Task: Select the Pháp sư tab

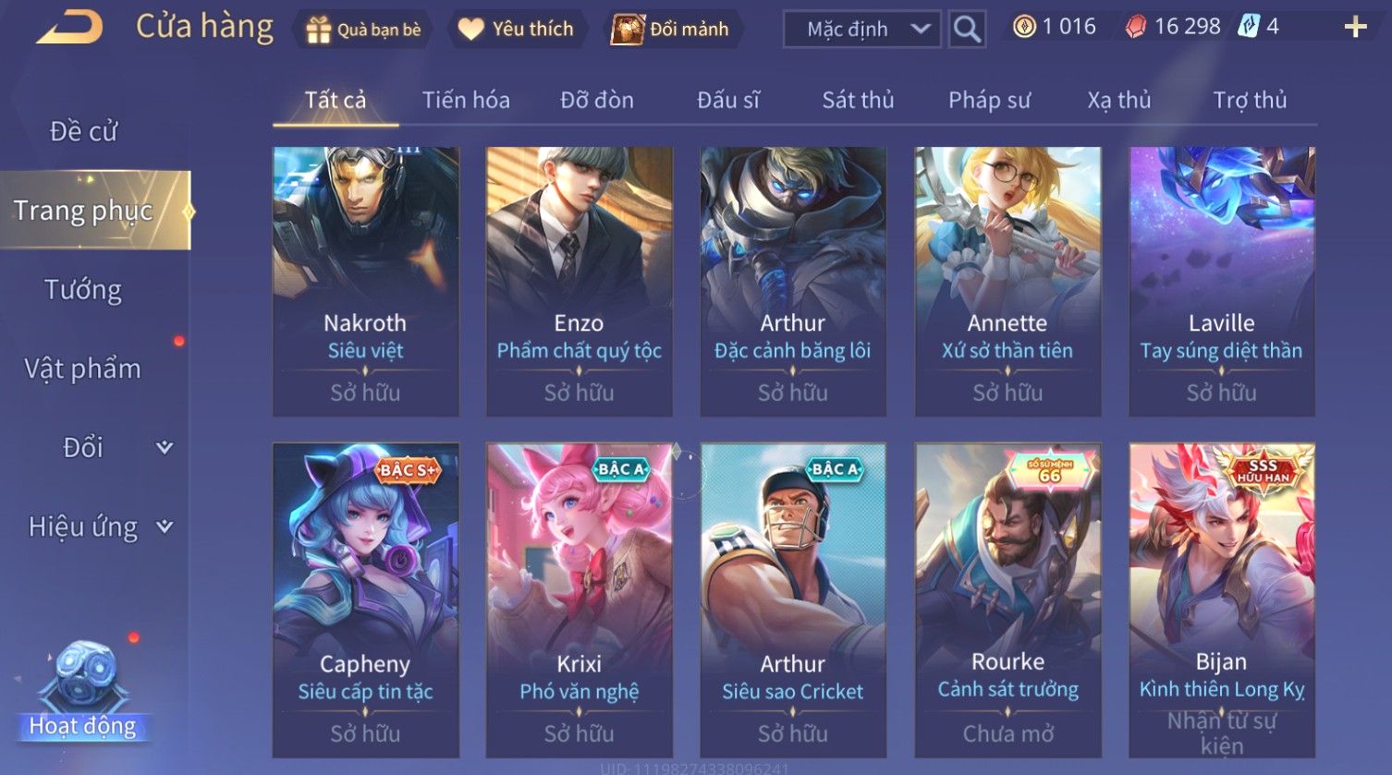Action: point(989,100)
